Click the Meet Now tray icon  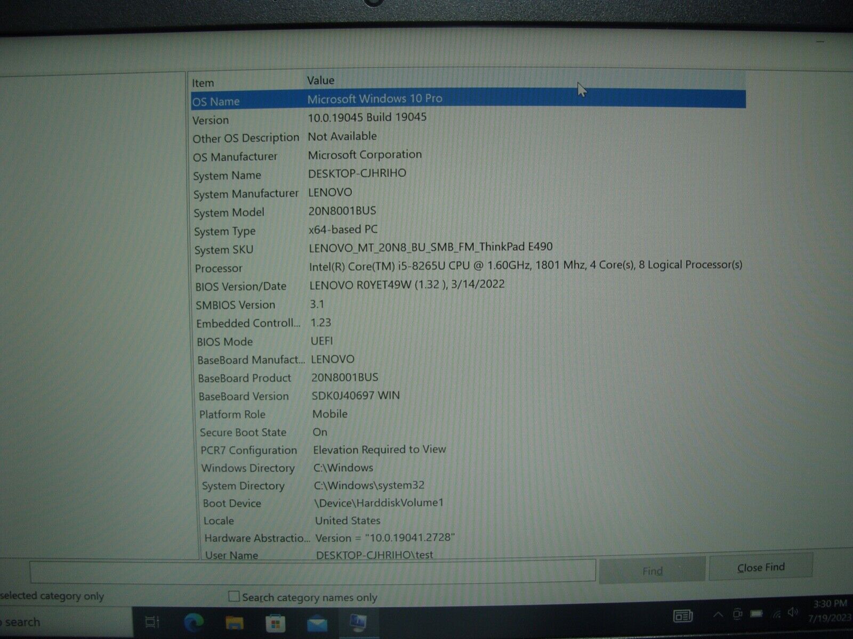737,614
